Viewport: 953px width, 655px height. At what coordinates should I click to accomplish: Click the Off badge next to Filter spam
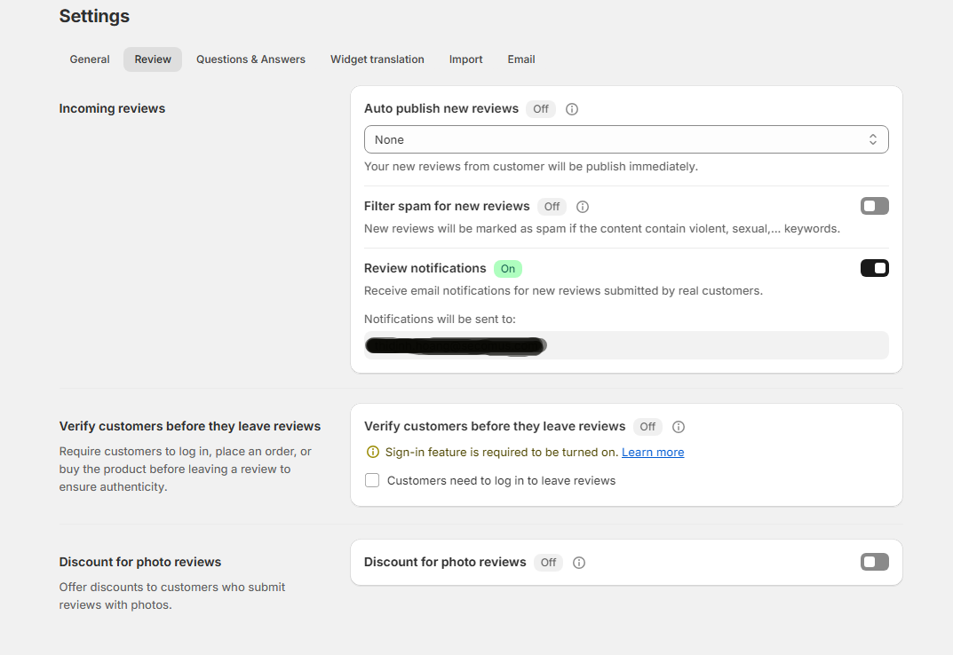552,207
